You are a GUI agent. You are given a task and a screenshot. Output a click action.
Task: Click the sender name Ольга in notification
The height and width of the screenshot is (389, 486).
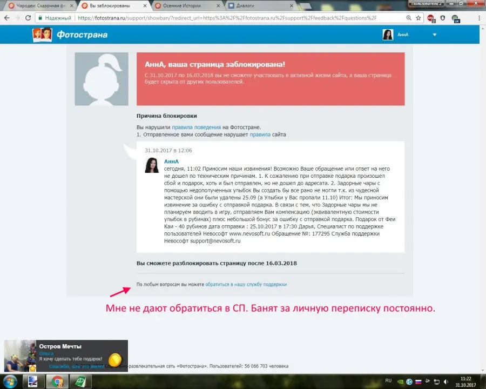(x=46, y=353)
